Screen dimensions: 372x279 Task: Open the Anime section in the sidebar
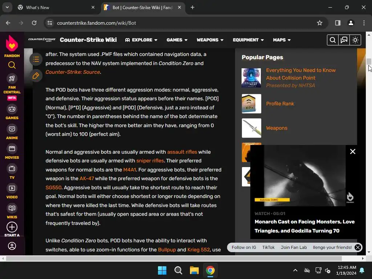click(12, 132)
